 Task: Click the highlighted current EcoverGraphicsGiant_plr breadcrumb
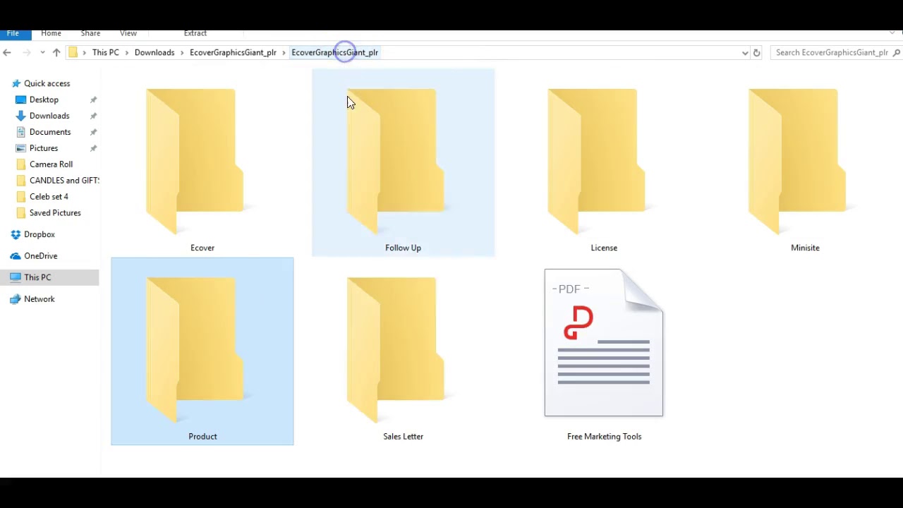point(335,52)
